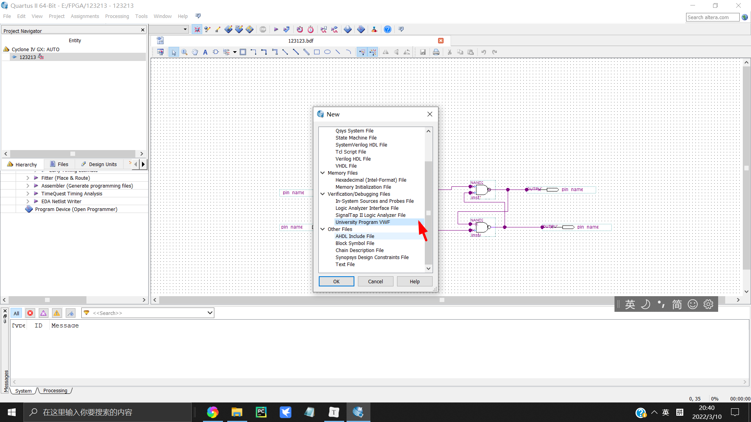Select the Oval drawing tool
This screenshot has height=422, width=751.
point(327,52)
